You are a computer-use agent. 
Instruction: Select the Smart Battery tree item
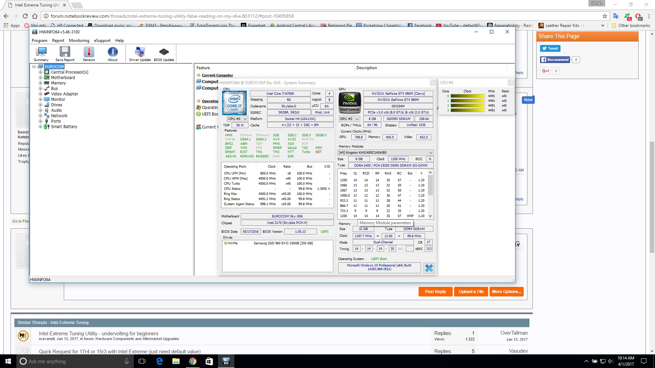64,127
